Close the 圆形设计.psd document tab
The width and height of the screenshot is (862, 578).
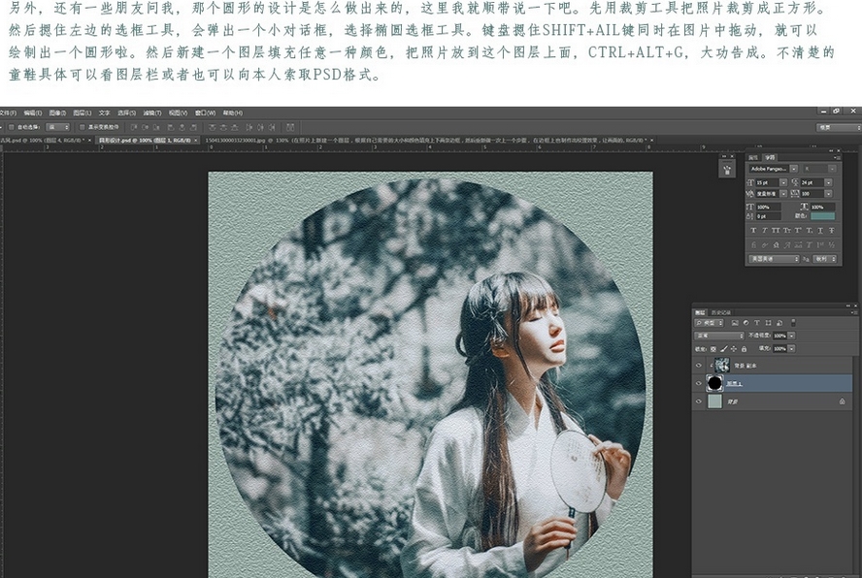[x=196, y=140]
